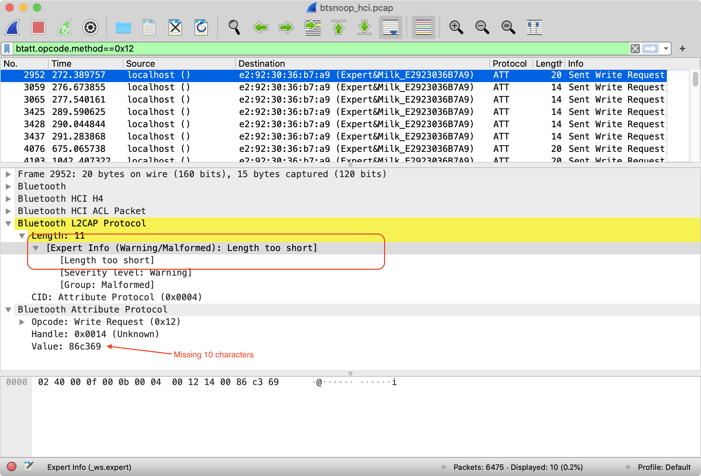This screenshot has height=476, width=701.
Task: Find a packet with the magnifier icon
Action: click(234, 27)
